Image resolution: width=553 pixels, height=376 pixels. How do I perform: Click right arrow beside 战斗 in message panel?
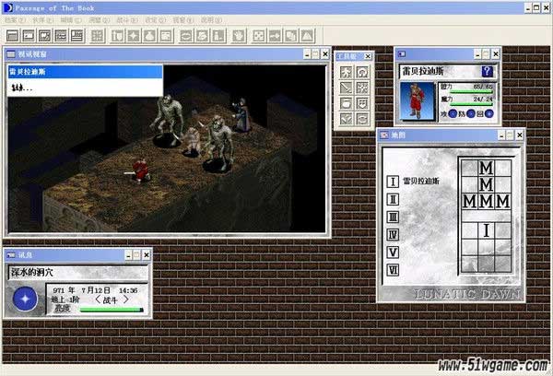pyautogui.click(x=126, y=300)
